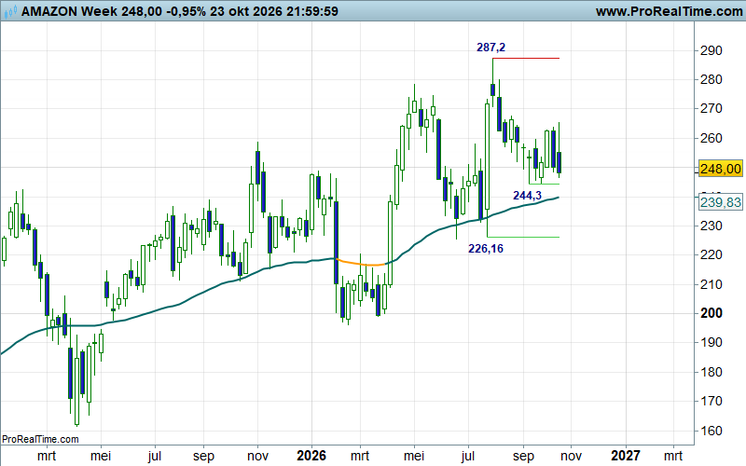Screen dimensions: 746x466
Task: Click the 280 price axis label
Action: (711, 79)
